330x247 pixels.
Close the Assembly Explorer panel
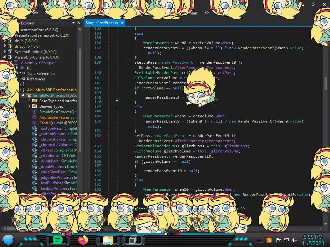(79, 23)
